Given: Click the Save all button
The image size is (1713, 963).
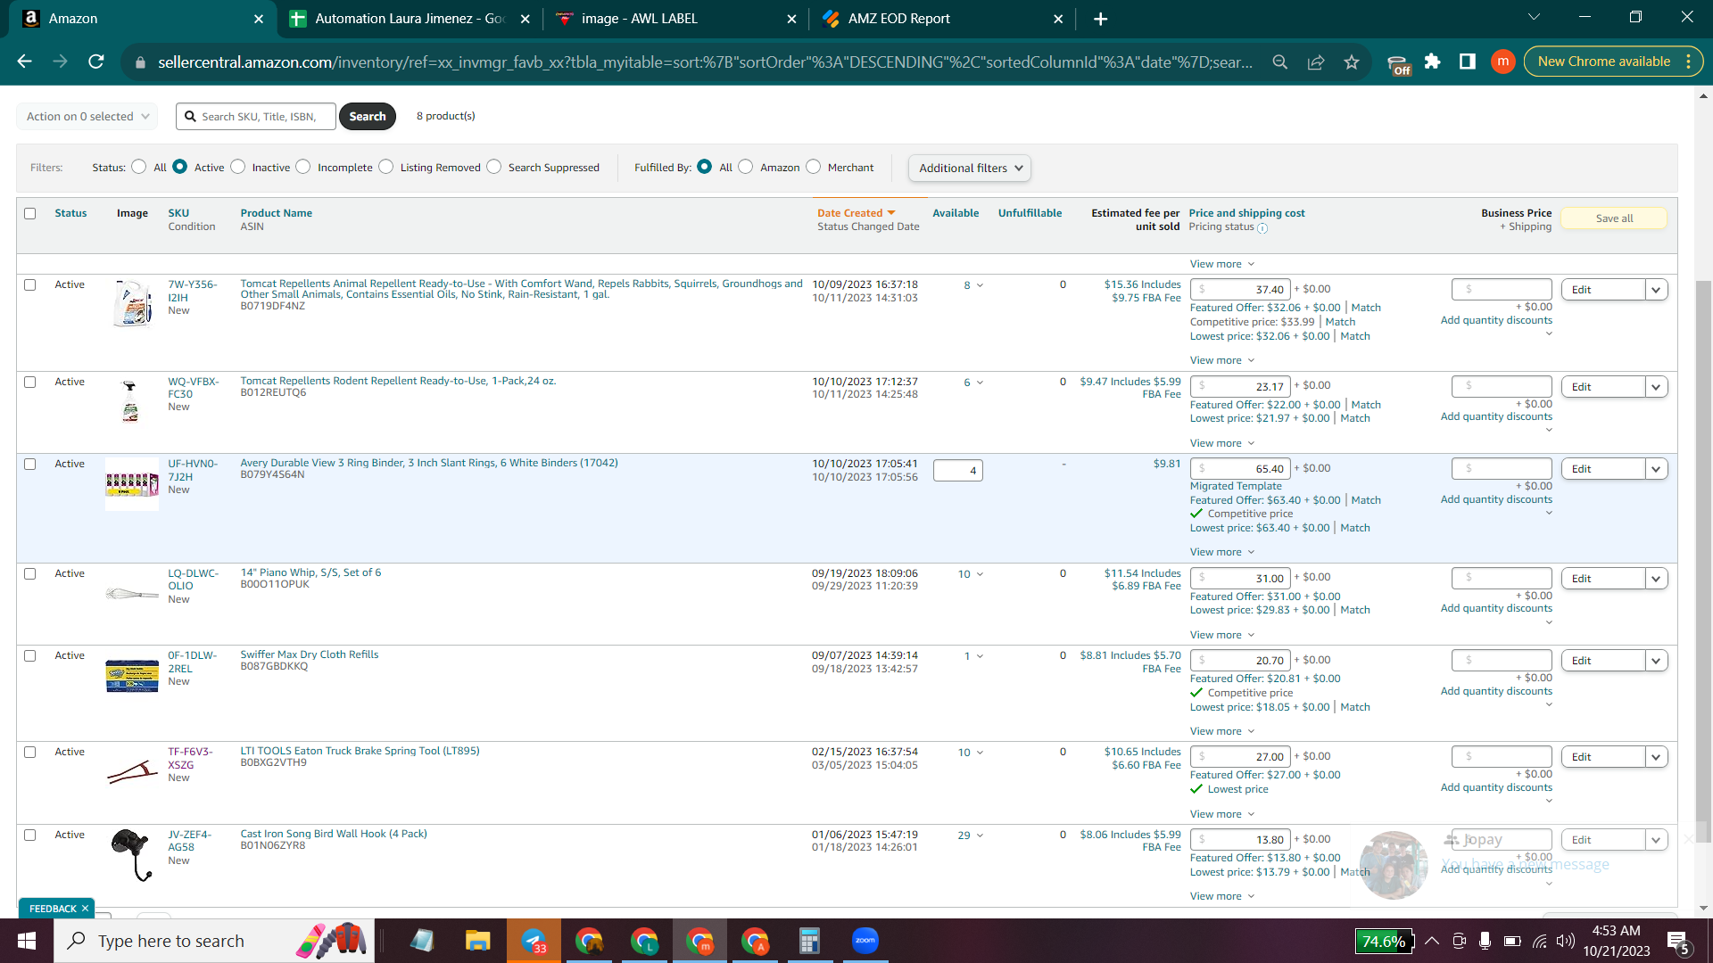Looking at the screenshot, I should pos(1614,218).
